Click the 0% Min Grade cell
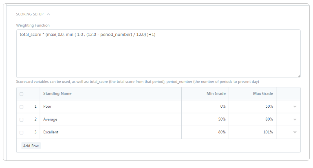 (205, 107)
